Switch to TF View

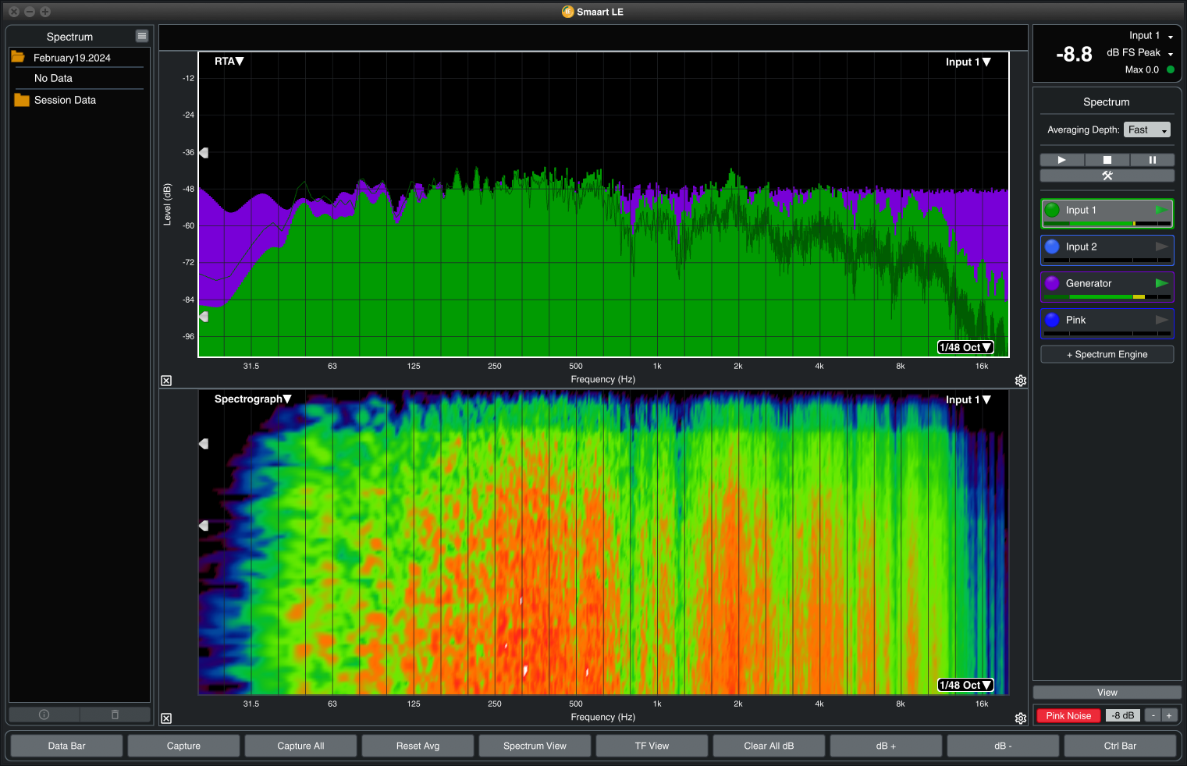[652, 746]
